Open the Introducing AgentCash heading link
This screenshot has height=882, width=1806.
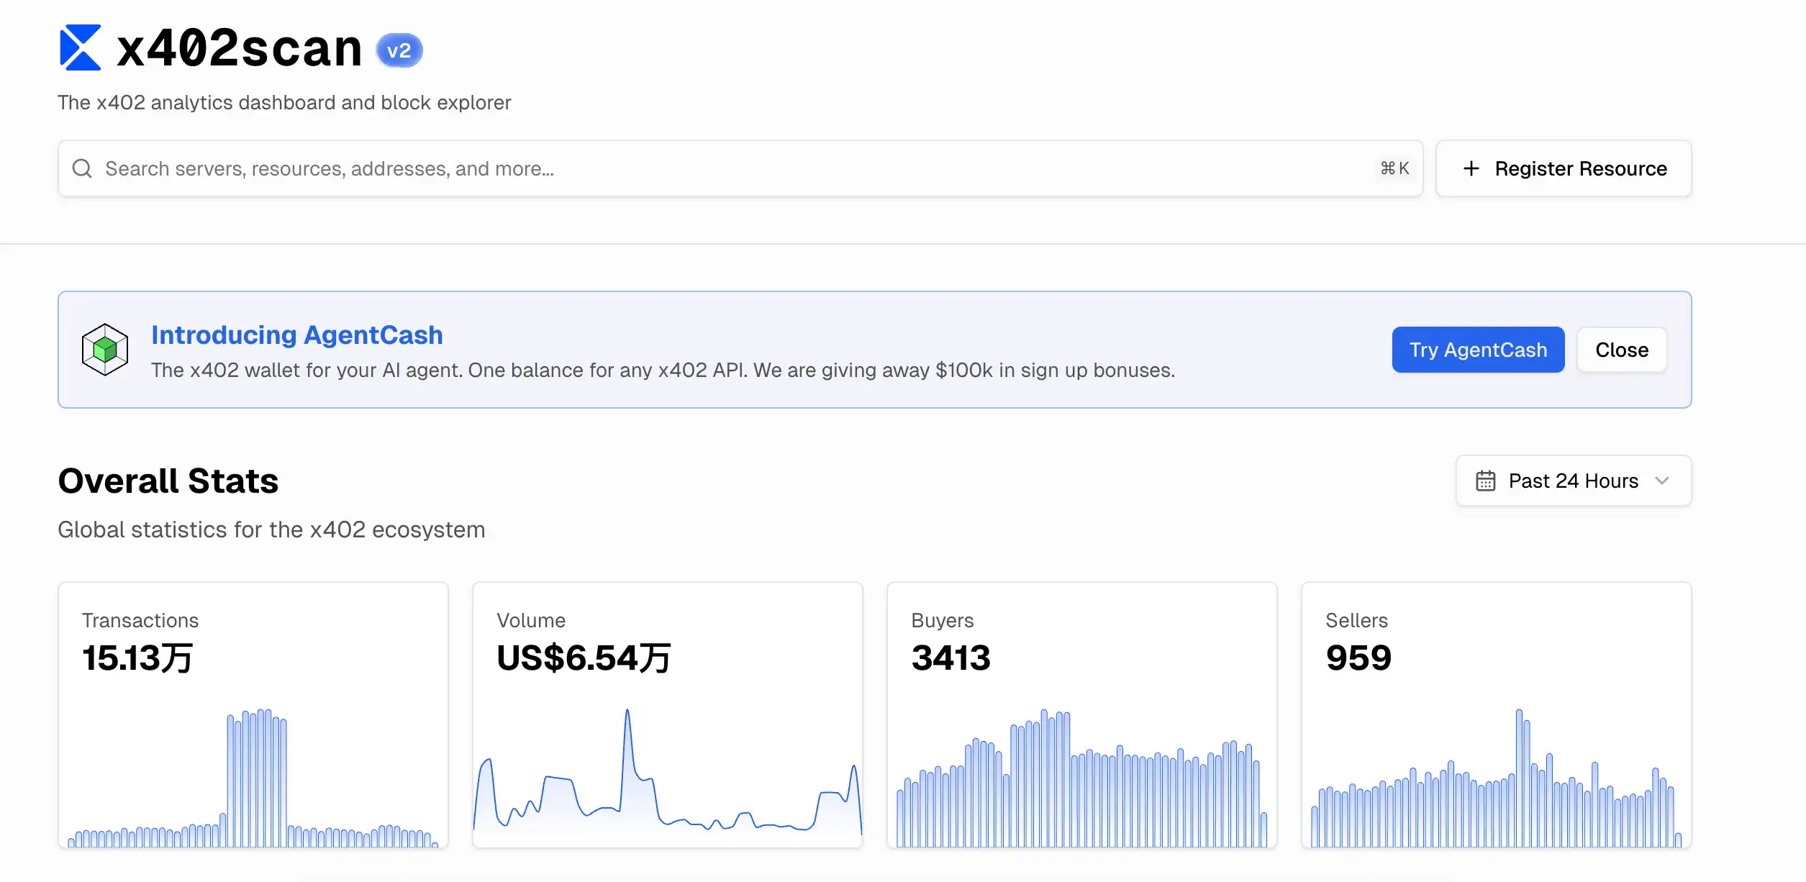point(296,335)
